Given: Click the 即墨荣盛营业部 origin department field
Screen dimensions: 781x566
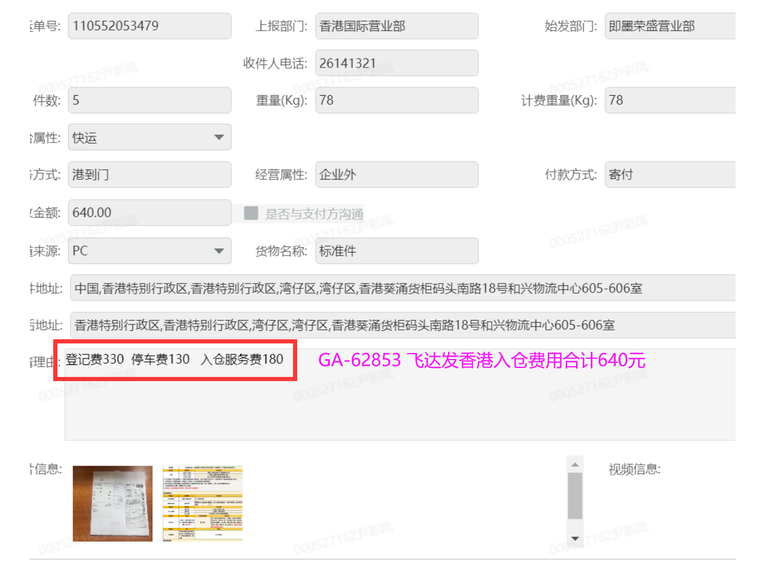Looking at the screenshot, I should click(x=670, y=26).
